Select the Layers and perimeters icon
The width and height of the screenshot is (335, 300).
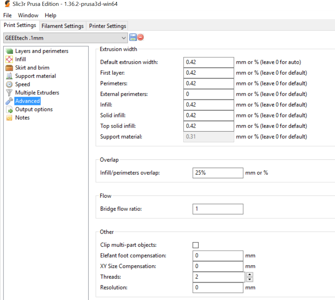10,51
